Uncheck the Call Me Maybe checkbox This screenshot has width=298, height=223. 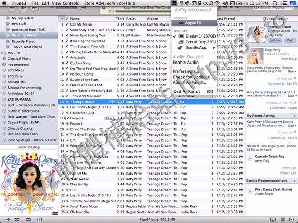tap(67, 24)
